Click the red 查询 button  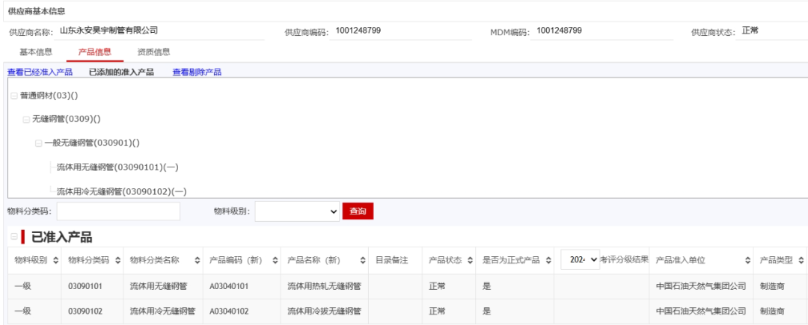[358, 212]
